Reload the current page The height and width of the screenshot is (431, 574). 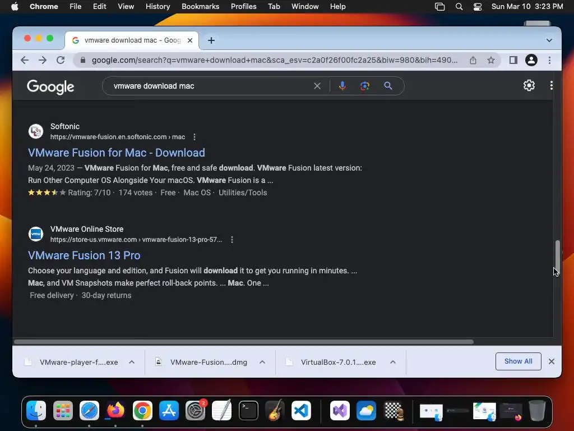tap(61, 60)
